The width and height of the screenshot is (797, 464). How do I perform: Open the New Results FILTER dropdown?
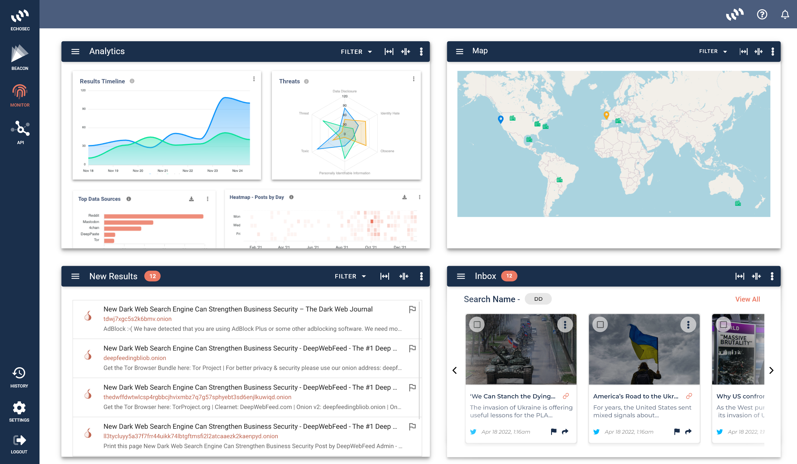pos(350,276)
